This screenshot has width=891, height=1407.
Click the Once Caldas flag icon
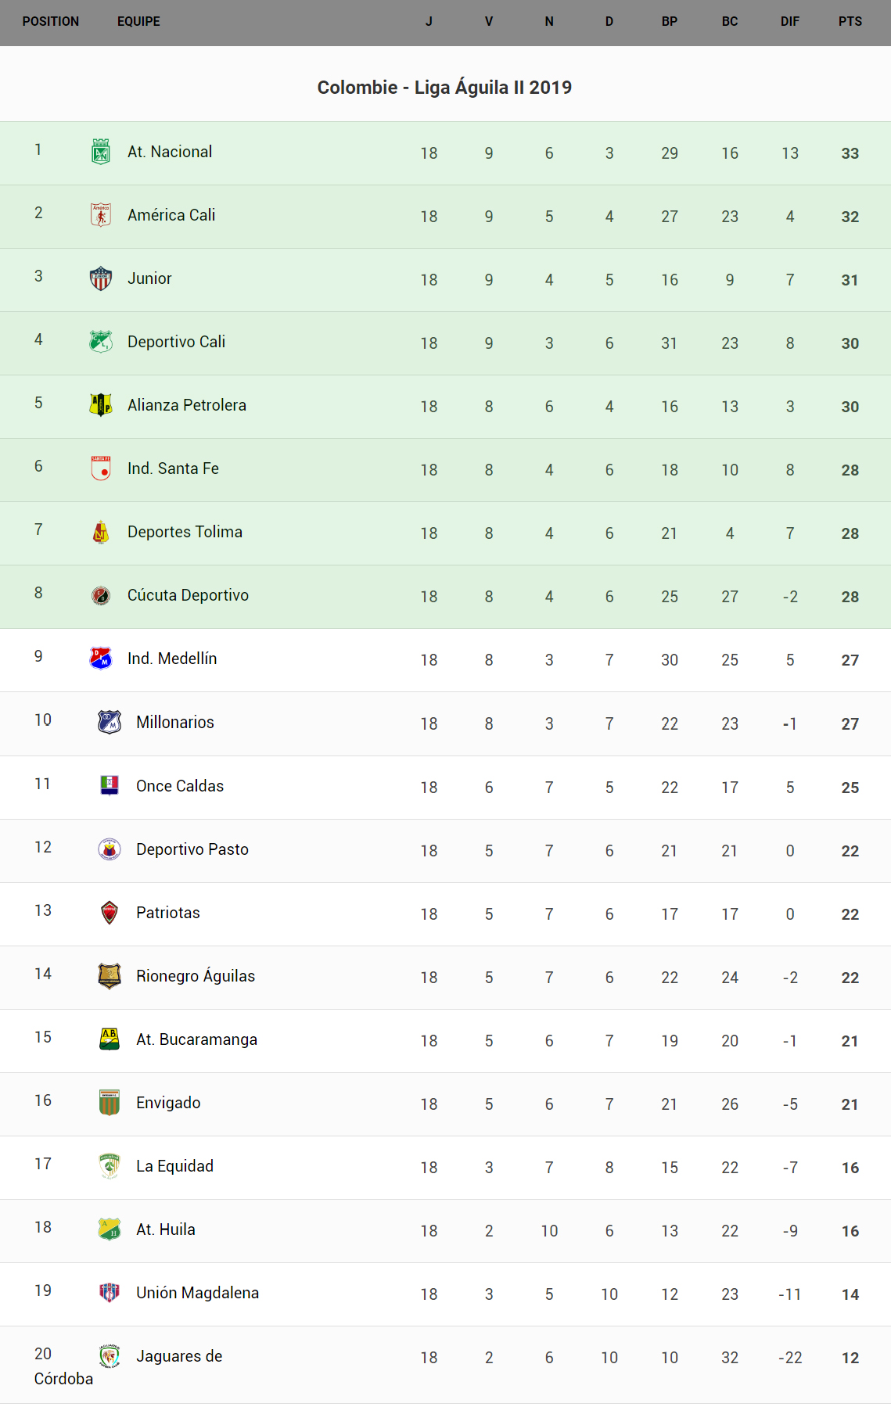coord(110,785)
